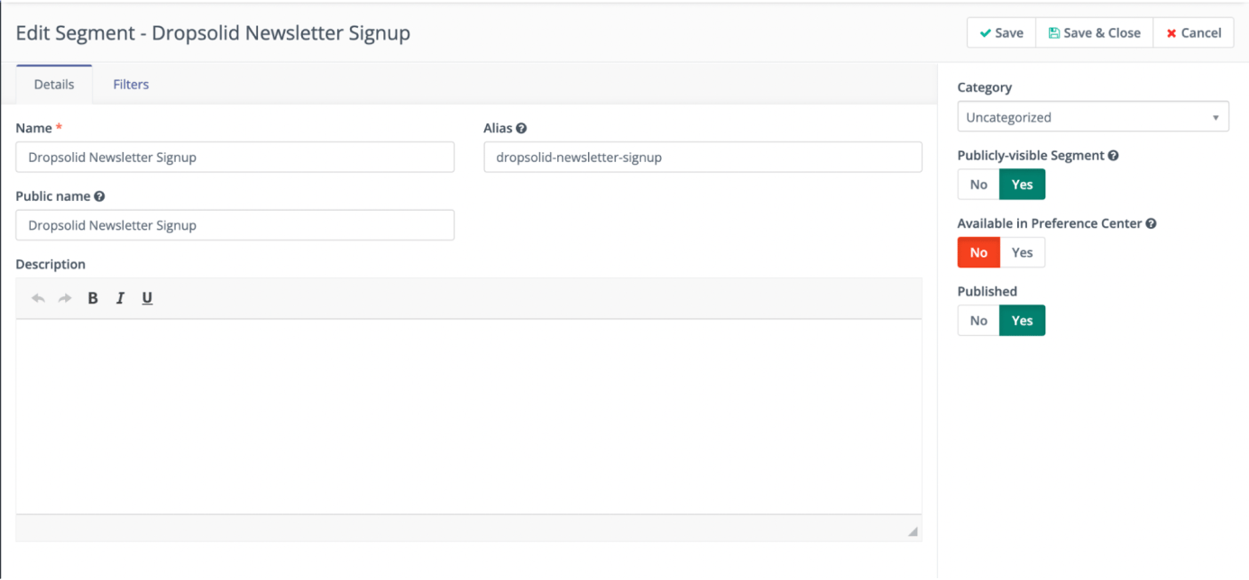Click the redo arrow in Description editor
Viewport: 1249px width, 580px height.
point(65,298)
